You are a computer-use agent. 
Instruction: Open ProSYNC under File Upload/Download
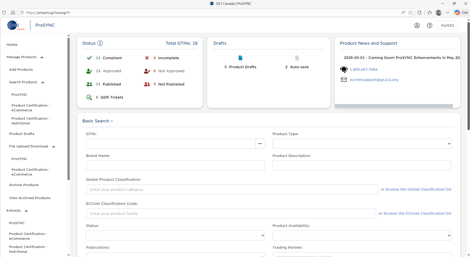click(x=19, y=159)
